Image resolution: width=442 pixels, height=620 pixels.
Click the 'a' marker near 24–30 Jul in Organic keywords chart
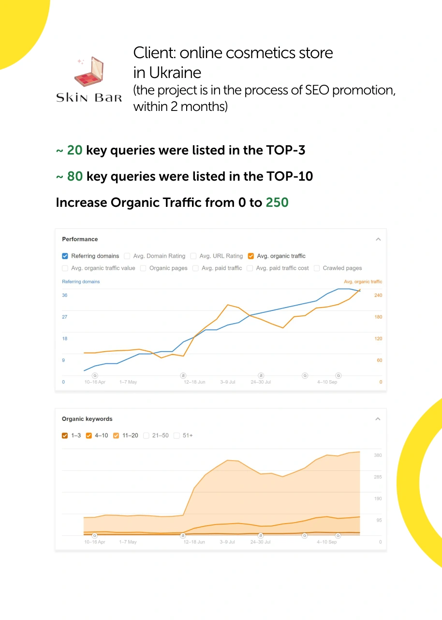coord(261,535)
